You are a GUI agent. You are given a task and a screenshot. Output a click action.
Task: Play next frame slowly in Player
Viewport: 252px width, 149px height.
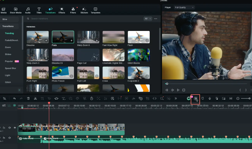pos(172,90)
